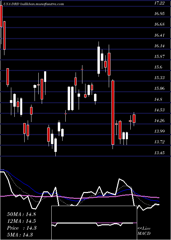The height and width of the screenshot is (240, 171).
Task: Click the 17.22 price axis label
Action: [159, 3]
